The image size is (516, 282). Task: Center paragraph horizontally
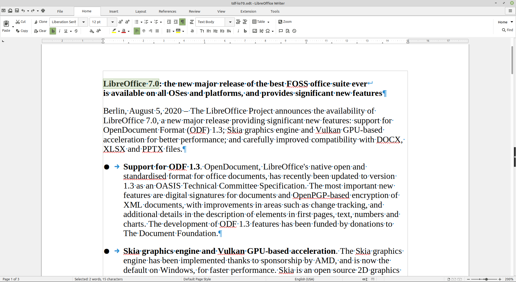[x=144, y=31]
